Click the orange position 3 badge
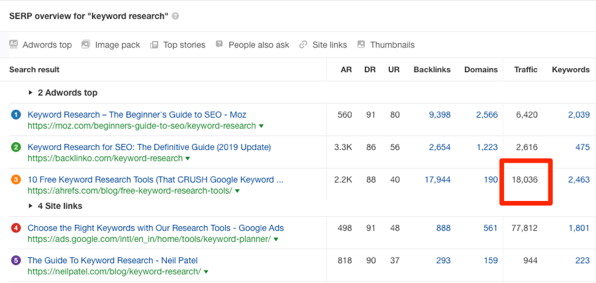This screenshot has width=596, height=283. (16, 180)
